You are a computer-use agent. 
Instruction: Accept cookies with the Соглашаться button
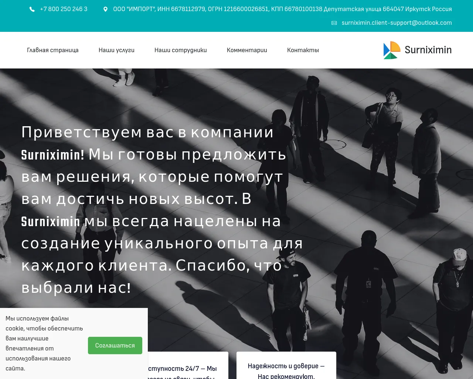(115, 345)
